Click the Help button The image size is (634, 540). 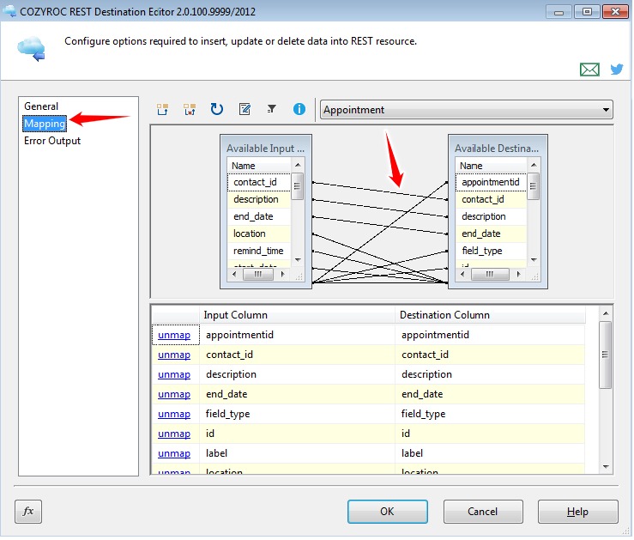[x=577, y=512]
